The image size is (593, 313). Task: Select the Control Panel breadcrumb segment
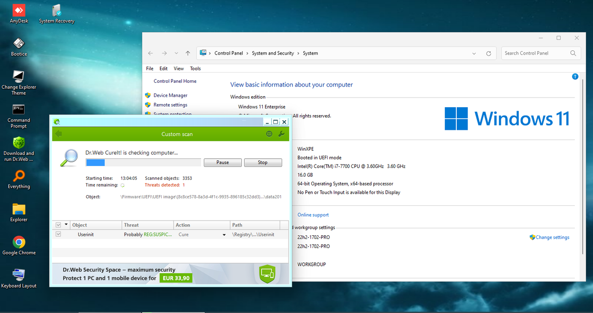coord(229,53)
